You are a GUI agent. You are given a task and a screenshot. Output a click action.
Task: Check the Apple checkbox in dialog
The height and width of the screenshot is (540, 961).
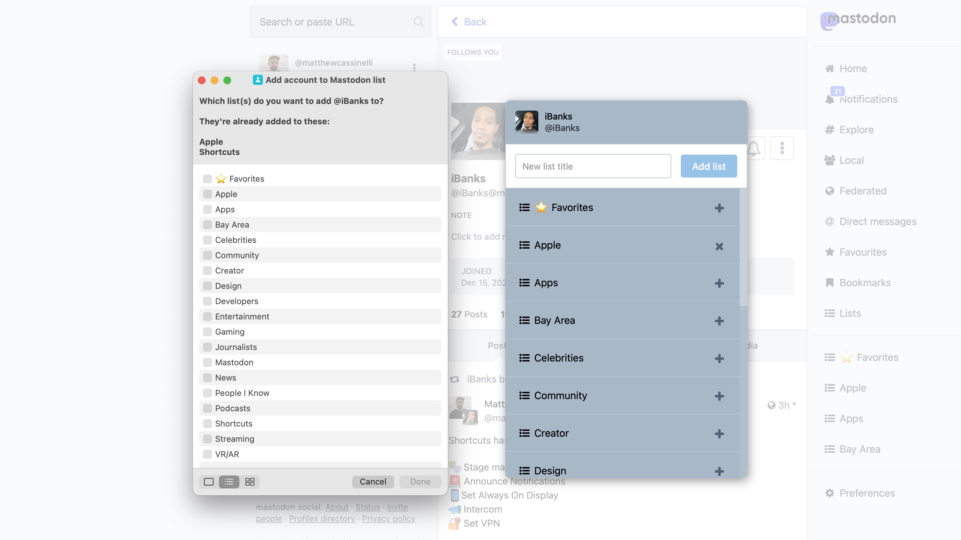(207, 194)
